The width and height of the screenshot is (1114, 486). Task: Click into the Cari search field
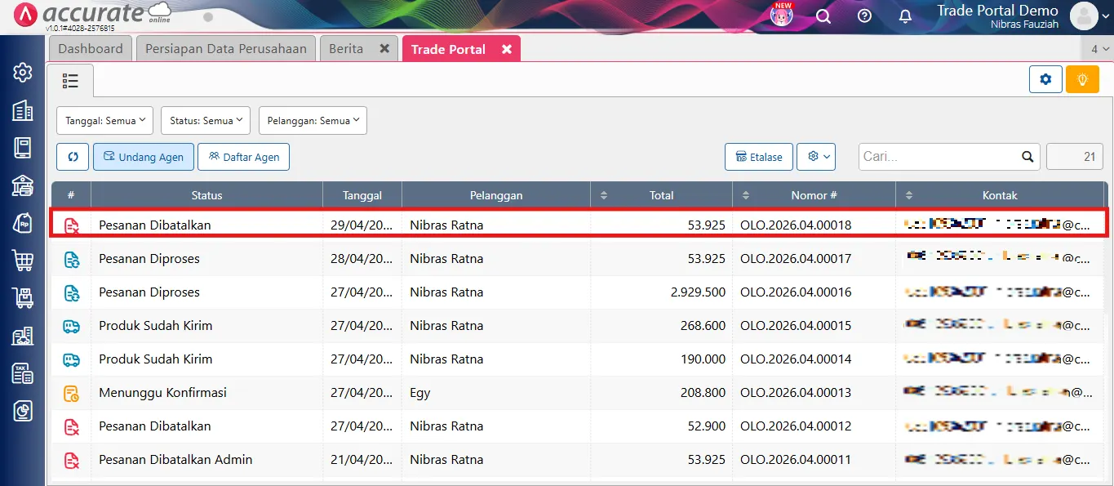point(939,157)
